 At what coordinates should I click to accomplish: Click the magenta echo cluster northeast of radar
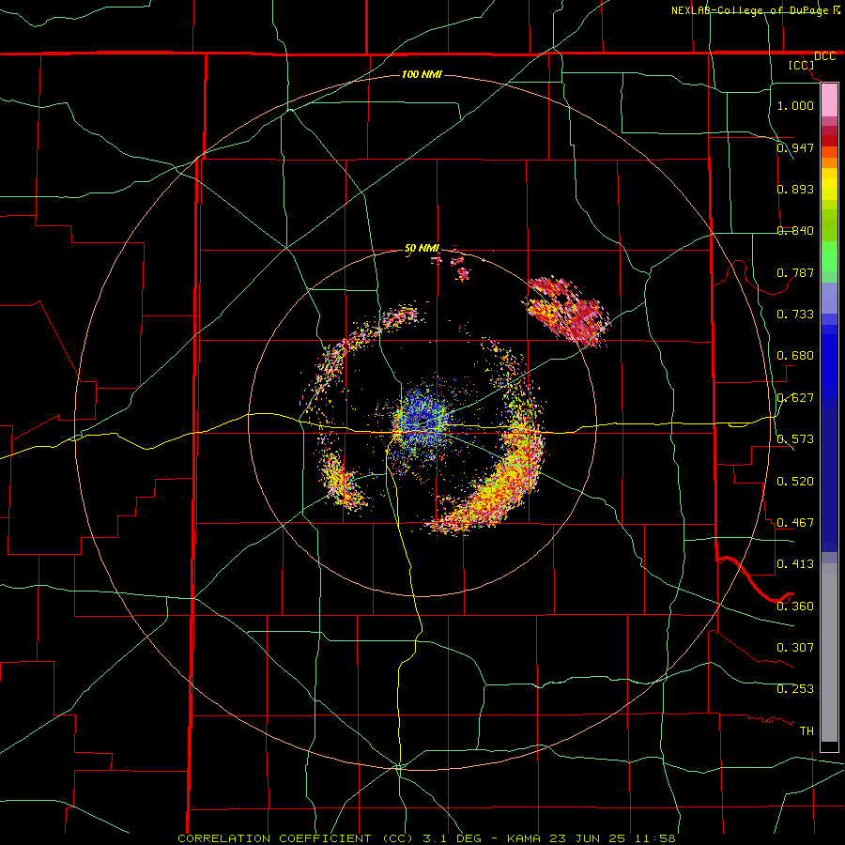(x=569, y=312)
